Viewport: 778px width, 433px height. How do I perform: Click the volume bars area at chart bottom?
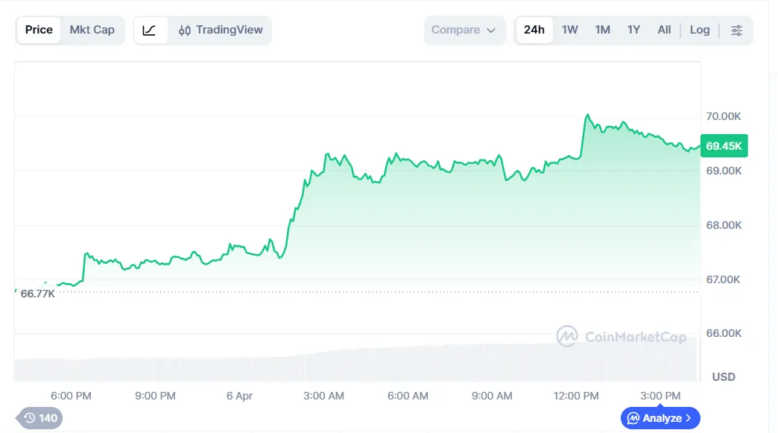(x=358, y=362)
